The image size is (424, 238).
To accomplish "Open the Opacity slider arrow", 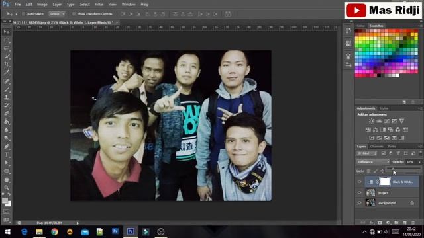I will pos(419,162).
